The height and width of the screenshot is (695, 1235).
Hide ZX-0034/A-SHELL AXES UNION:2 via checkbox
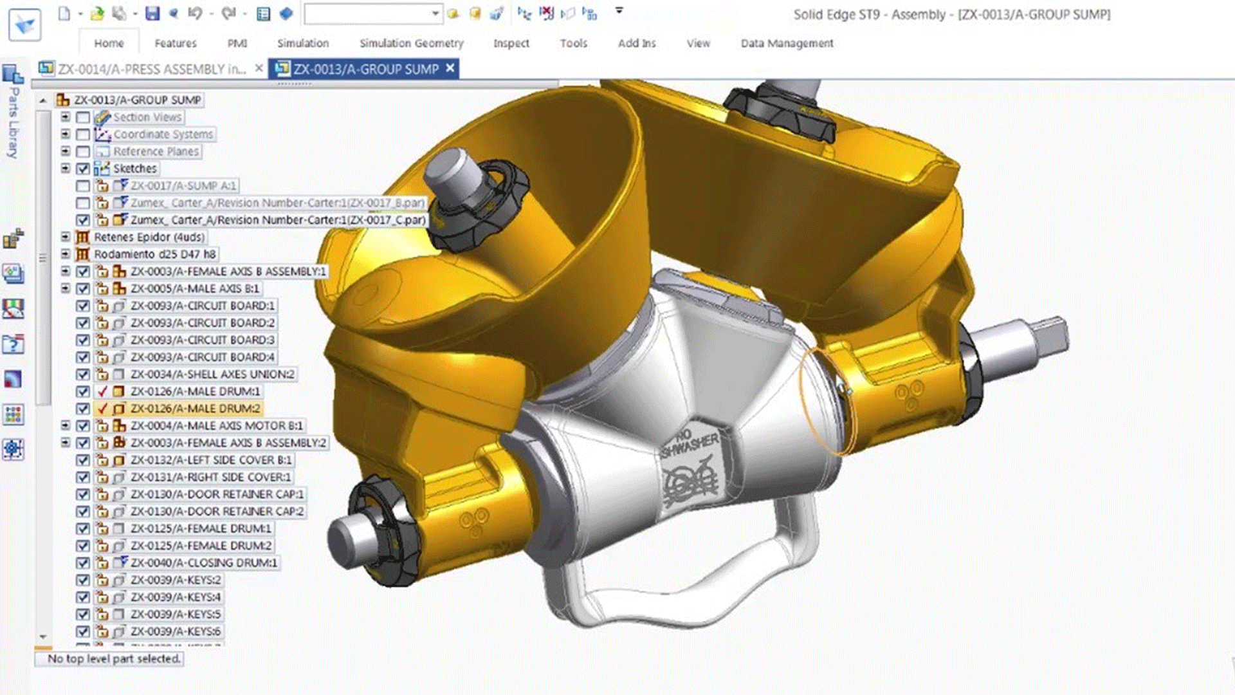tap(82, 375)
